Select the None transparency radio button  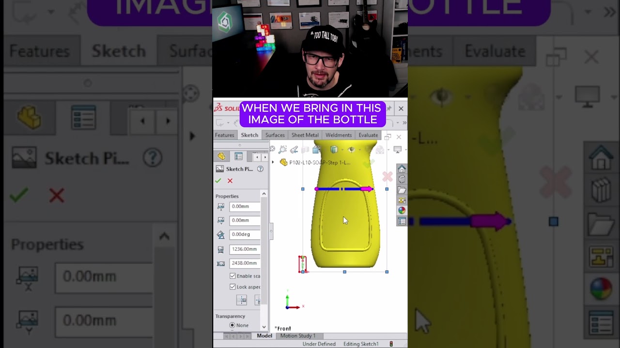232,325
